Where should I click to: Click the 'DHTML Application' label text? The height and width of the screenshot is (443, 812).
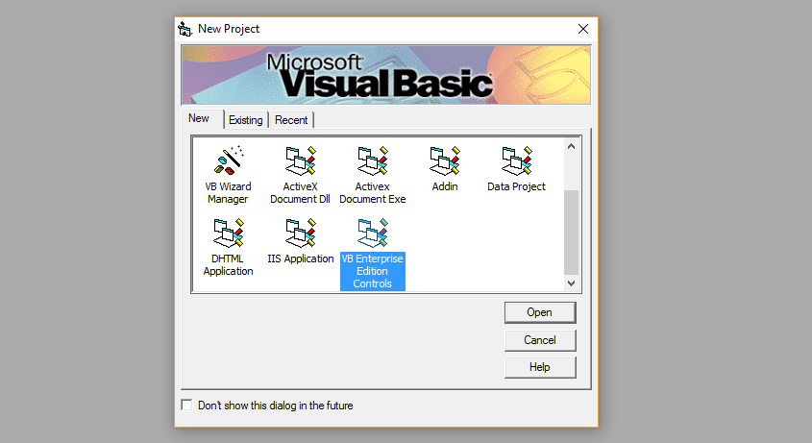(228, 265)
